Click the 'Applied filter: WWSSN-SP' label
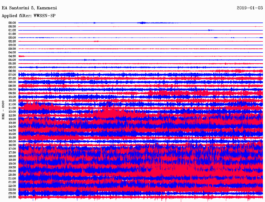 pos(28,16)
